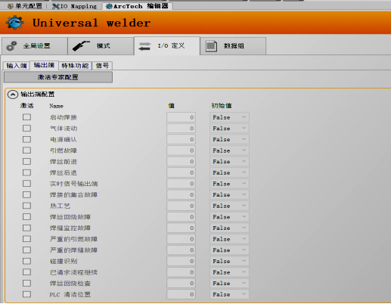391x304 pixels.
Task: Open 初始值 dropdown for 热工艺
Action: click(x=229, y=206)
